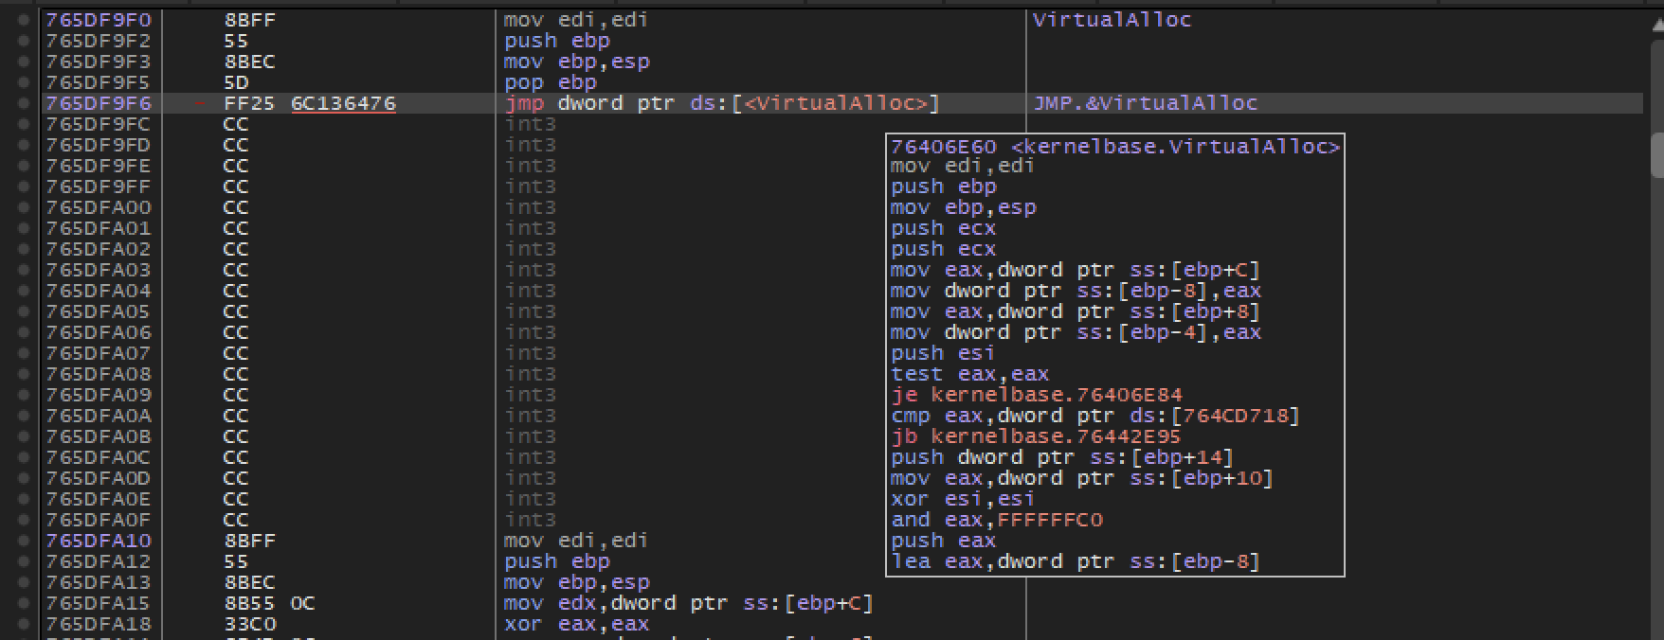Click popup line mov dword ptr ss:[ebp-4],eax
Screen dimensions: 1664x640
(x=1076, y=332)
